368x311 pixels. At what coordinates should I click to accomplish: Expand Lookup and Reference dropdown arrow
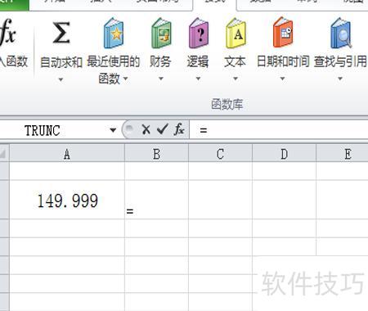pyautogui.click(x=340, y=79)
